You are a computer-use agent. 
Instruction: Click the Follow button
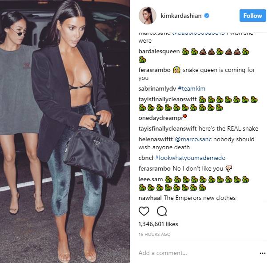pyautogui.click(x=252, y=16)
